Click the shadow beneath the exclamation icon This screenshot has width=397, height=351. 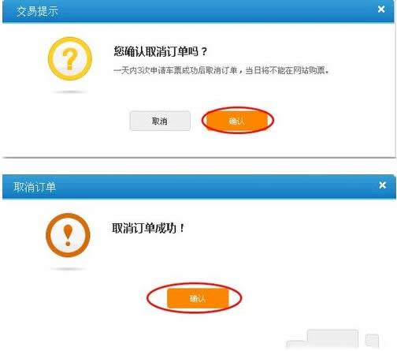click(68, 269)
